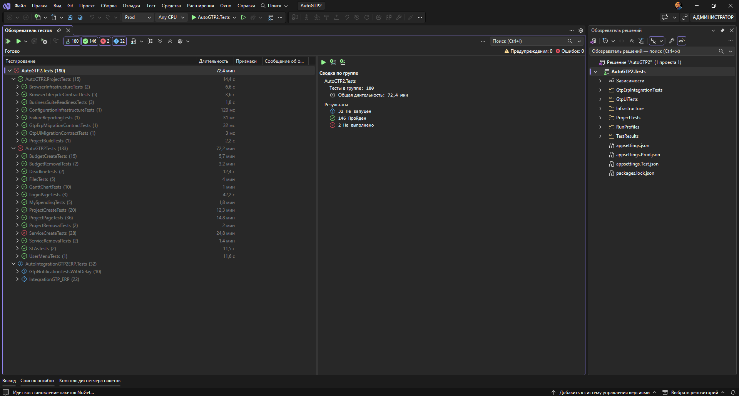Toggle not-run tests filter showing 32
The image size is (739, 396).
pos(119,41)
